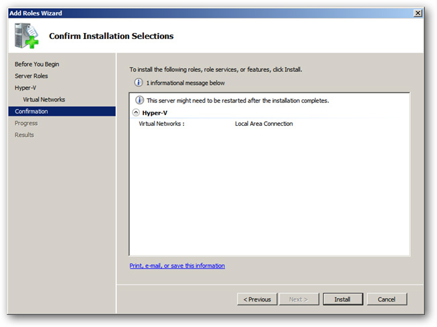
Task: Click info icon beside '1 informational message below'
Action: tap(138, 83)
